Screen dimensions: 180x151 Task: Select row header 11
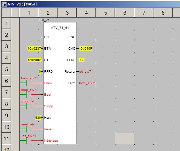(6, 139)
